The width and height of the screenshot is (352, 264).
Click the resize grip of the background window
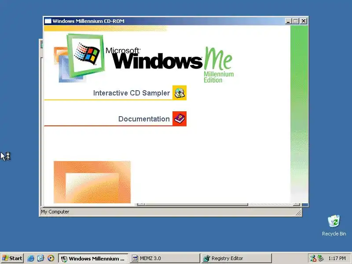(x=298, y=213)
